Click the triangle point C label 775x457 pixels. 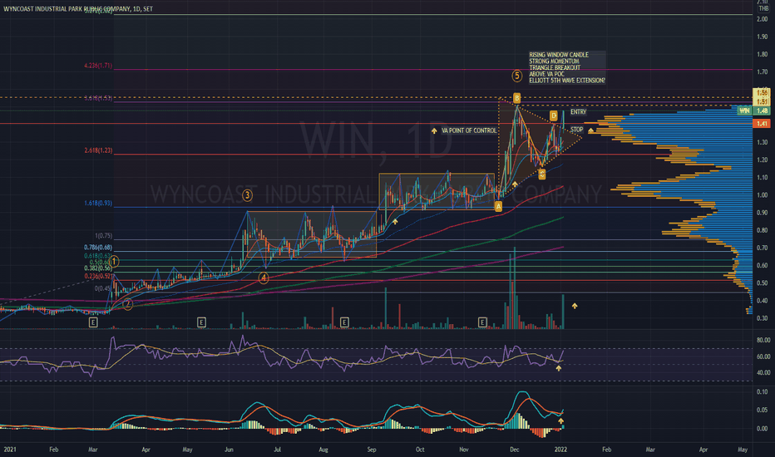541,174
